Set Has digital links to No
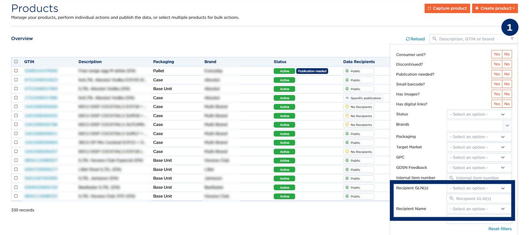The image size is (529, 235). coord(507,103)
